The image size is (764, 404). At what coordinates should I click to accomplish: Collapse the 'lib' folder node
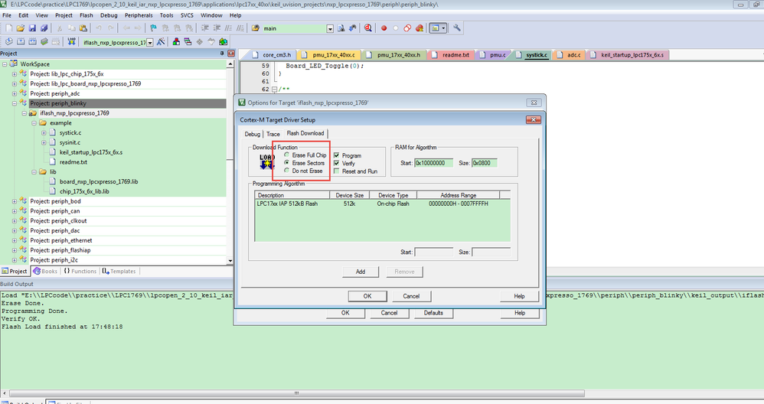point(34,172)
